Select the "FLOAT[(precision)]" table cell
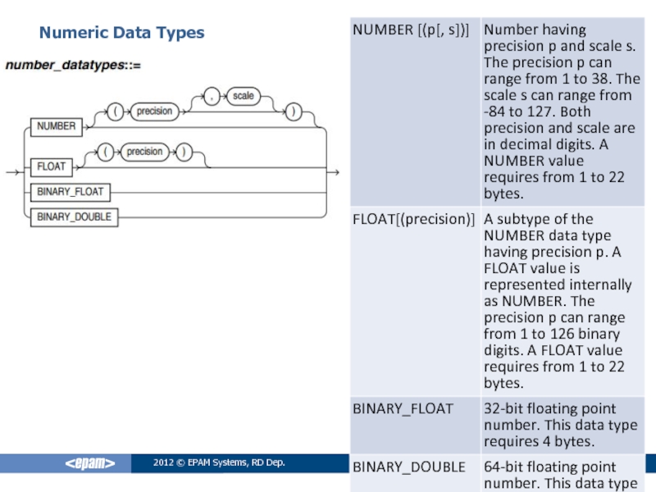This screenshot has width=656, height=492. 414,219
